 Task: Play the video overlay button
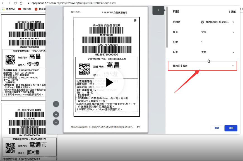coord(109,82)
